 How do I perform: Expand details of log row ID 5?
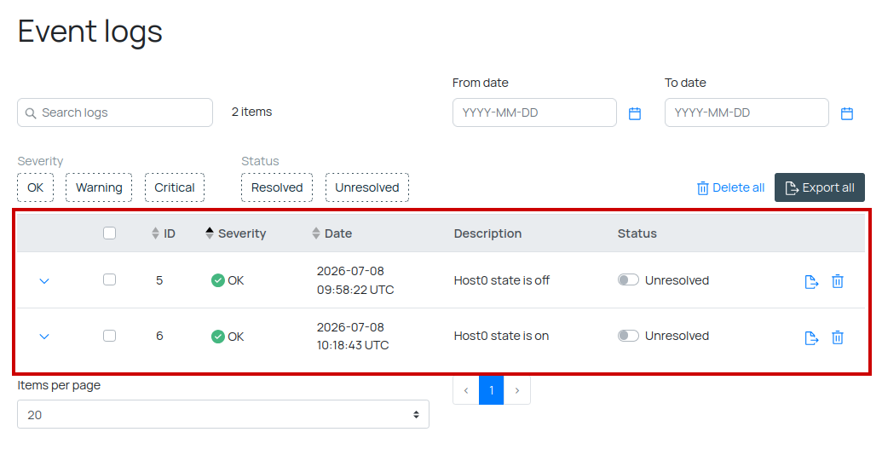(x=44, y=280)
